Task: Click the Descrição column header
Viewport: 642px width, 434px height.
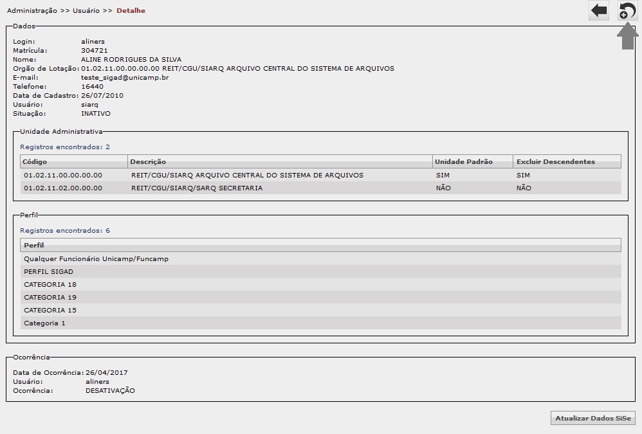Action: click(280, 161)
